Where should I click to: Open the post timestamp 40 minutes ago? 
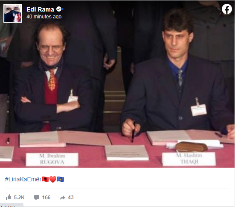(x=44, y=17)
